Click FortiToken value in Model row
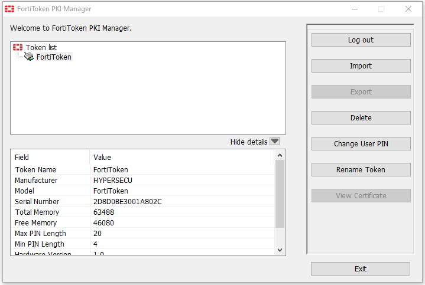 [111, 191]
